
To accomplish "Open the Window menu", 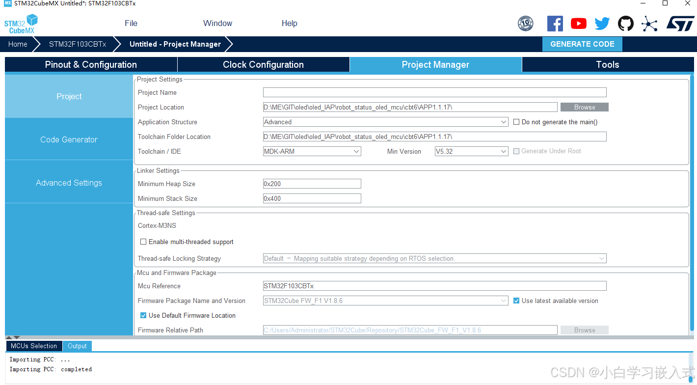I will pos(218,23).
